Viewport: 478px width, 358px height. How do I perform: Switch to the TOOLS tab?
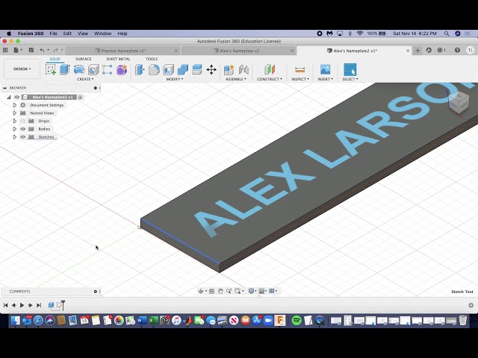tap(152, 59)
